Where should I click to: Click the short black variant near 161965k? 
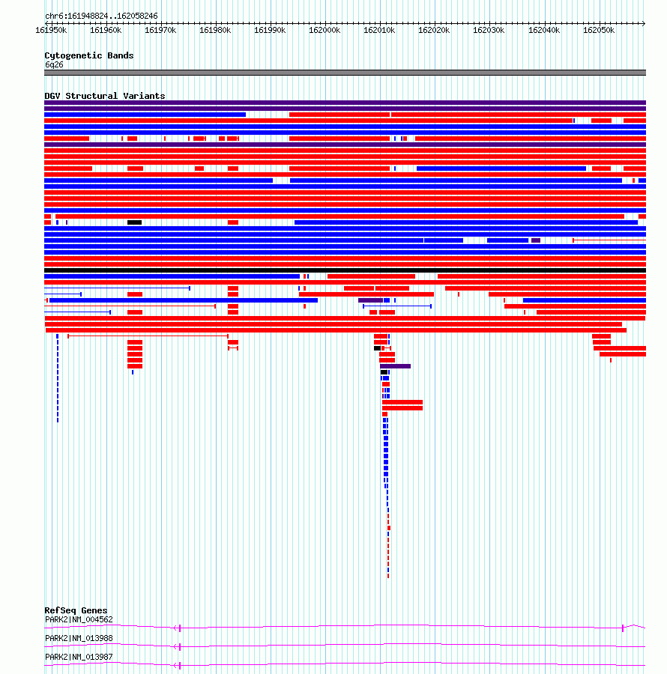135,222
